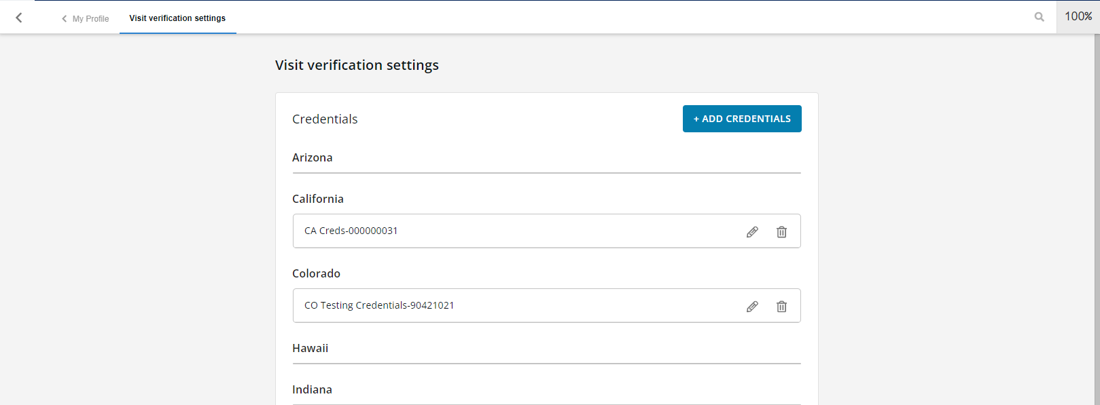Switch to the Visit verification settings tab

click(x=177, y=18)
